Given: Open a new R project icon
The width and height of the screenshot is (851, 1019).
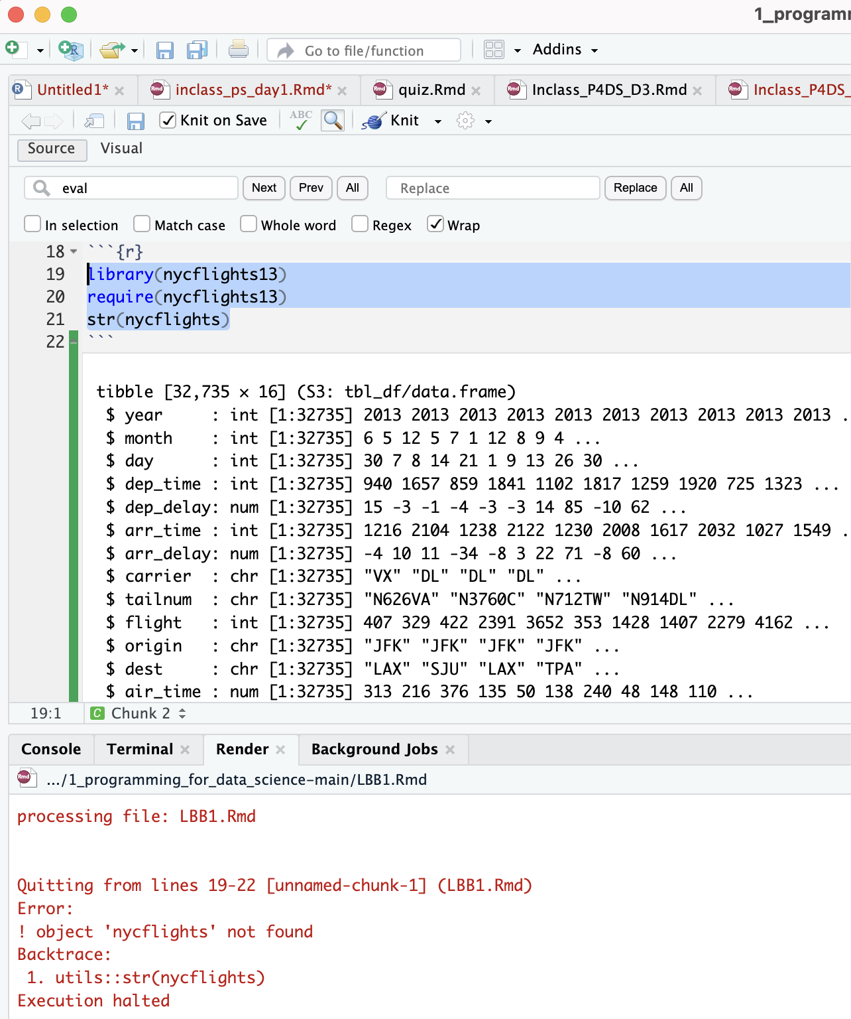Looking at the screenshot, I should pos(69,49).
